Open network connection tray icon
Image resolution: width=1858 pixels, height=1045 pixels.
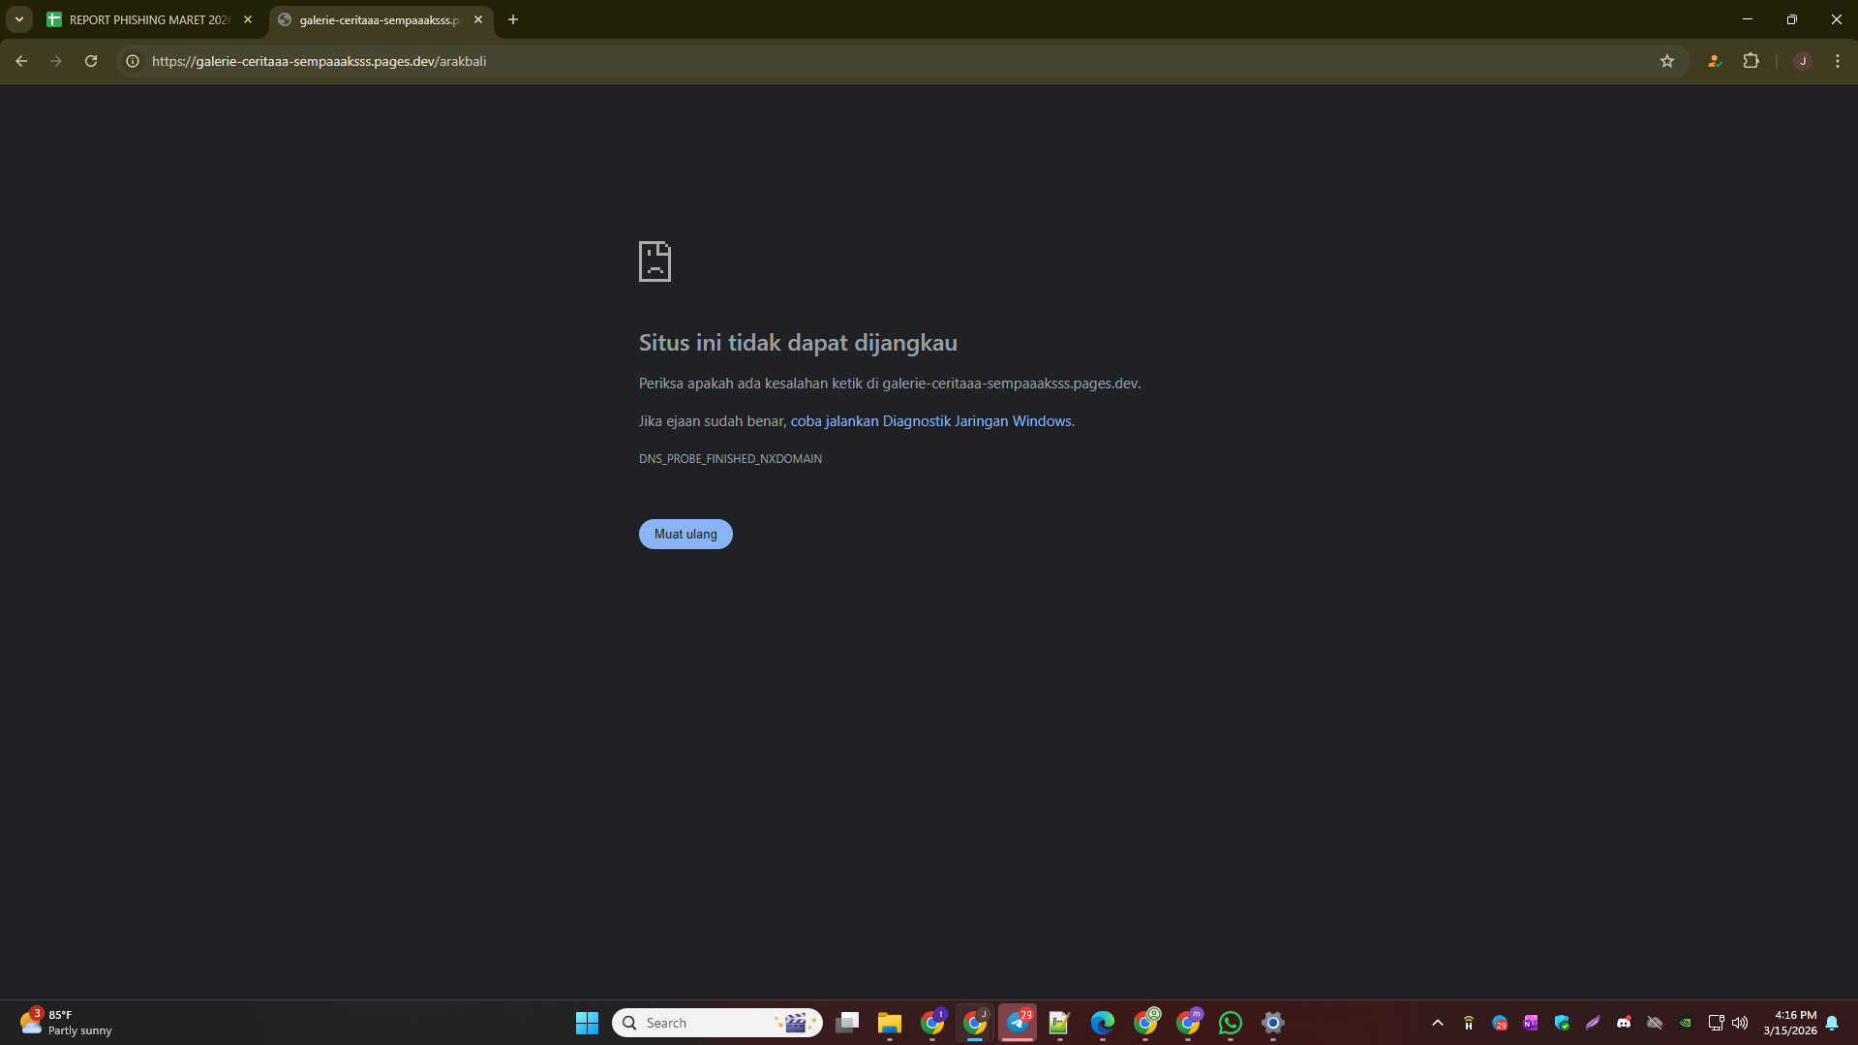click(x=1716, y=1023)
